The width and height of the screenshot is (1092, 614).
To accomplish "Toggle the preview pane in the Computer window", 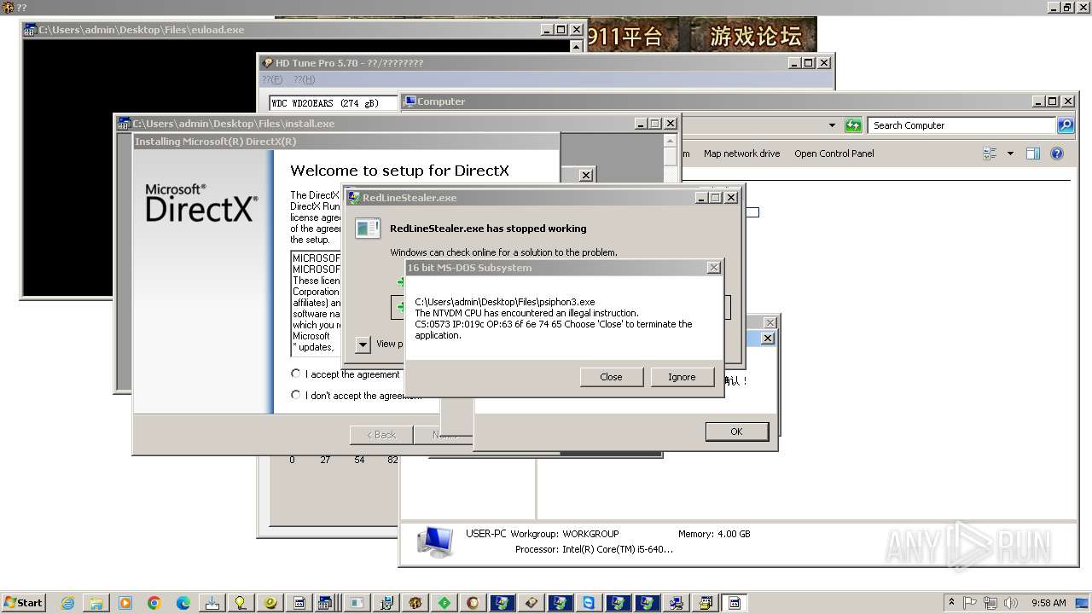I will point(1033,153).
